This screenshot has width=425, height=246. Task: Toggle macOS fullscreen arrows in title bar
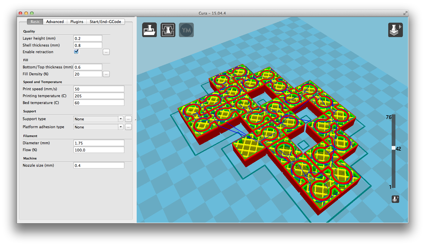click(x=405, y=13)
